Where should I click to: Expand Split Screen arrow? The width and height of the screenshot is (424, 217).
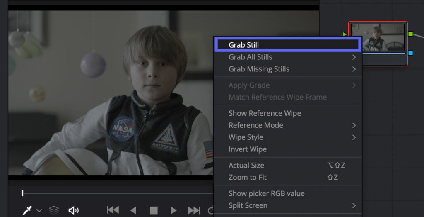pyautogui.click(x=354, y=206)
